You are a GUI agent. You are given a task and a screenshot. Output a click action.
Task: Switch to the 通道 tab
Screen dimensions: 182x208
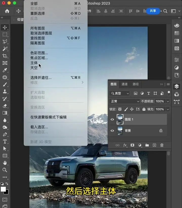point(124,84)
